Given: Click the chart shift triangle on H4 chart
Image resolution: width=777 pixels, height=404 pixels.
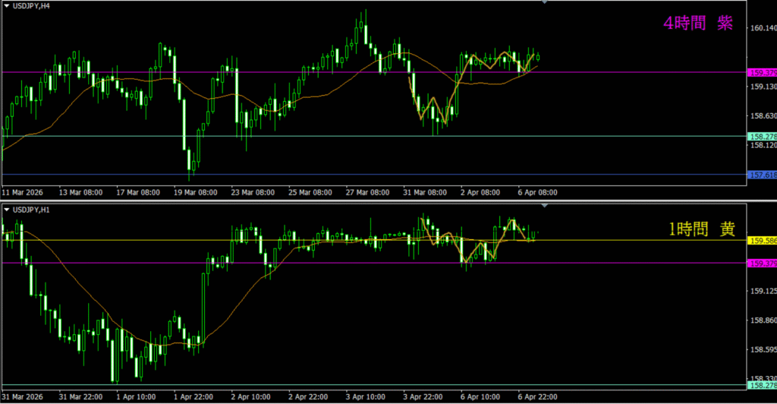Looking at the screenshot, I should click(543, 3).
